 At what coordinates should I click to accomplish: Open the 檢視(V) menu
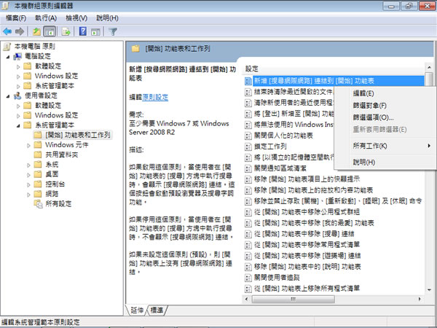(x=76, y=17)
